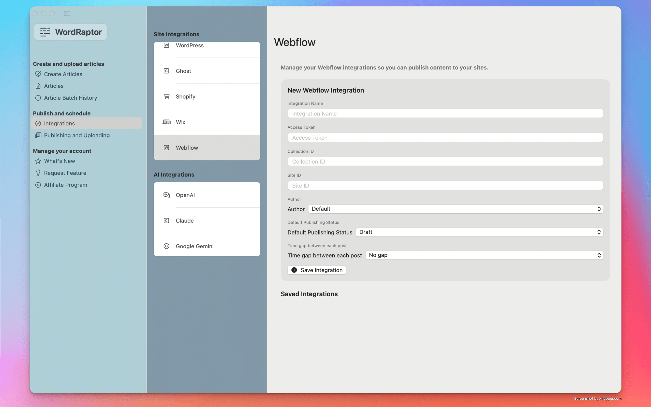Click Save Integration button
651x407 pixels.
(317, 270)
